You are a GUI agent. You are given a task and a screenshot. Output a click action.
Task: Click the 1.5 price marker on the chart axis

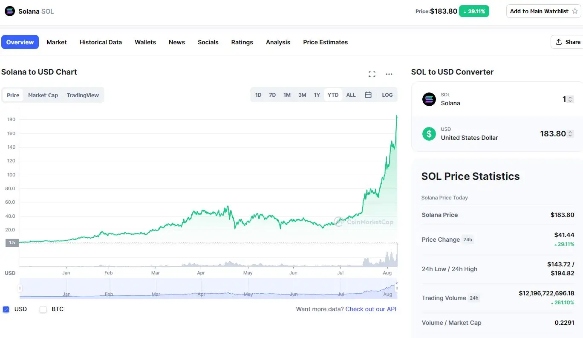tap(12, 243)
